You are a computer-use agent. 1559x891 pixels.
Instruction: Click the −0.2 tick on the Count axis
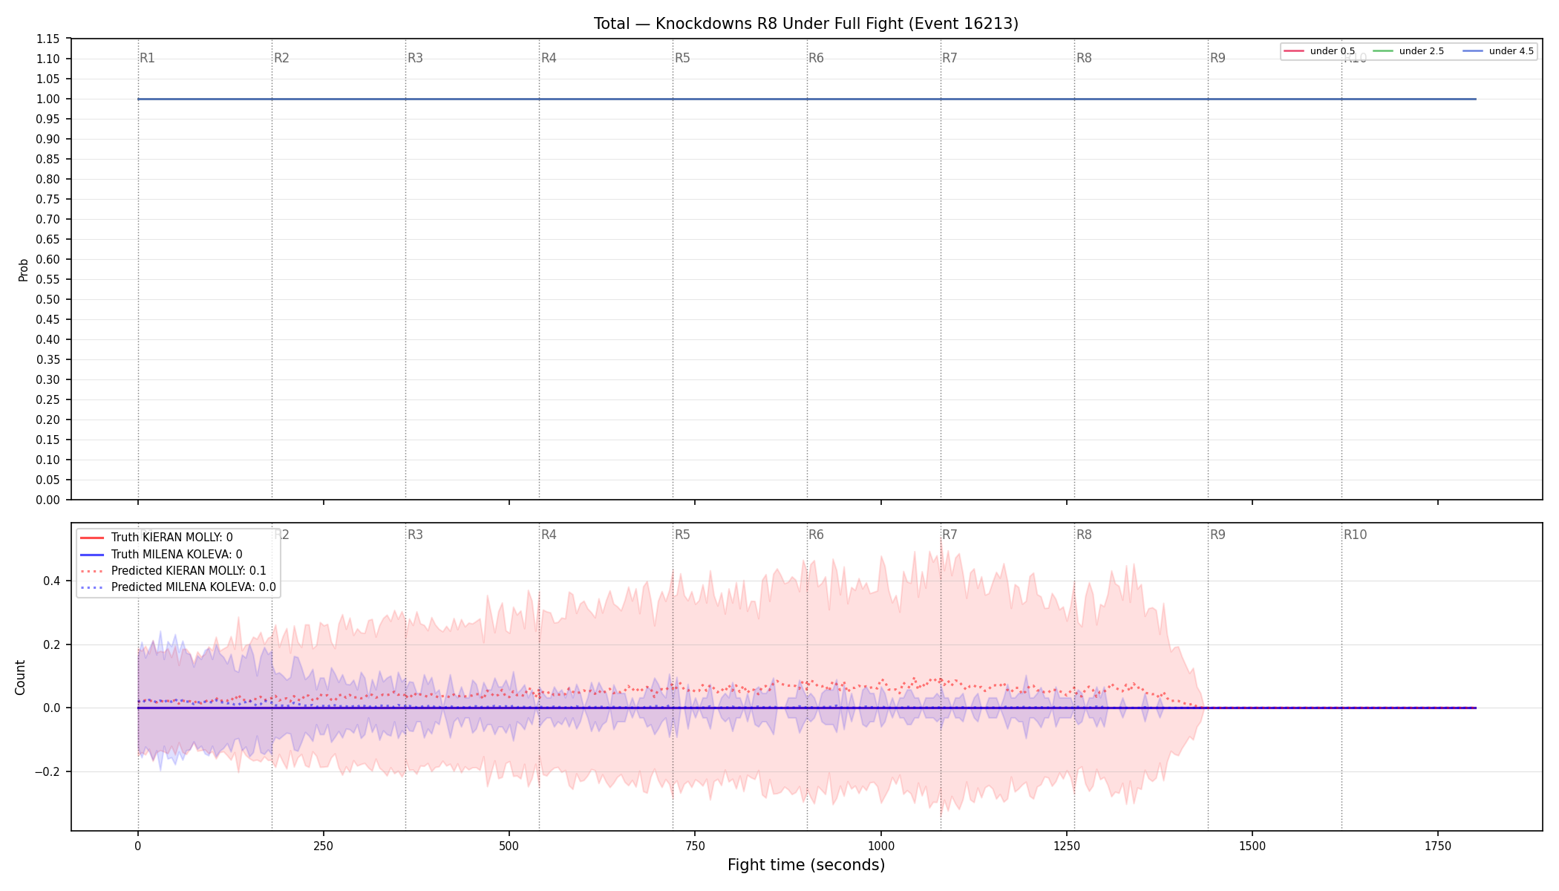(48, 772)
